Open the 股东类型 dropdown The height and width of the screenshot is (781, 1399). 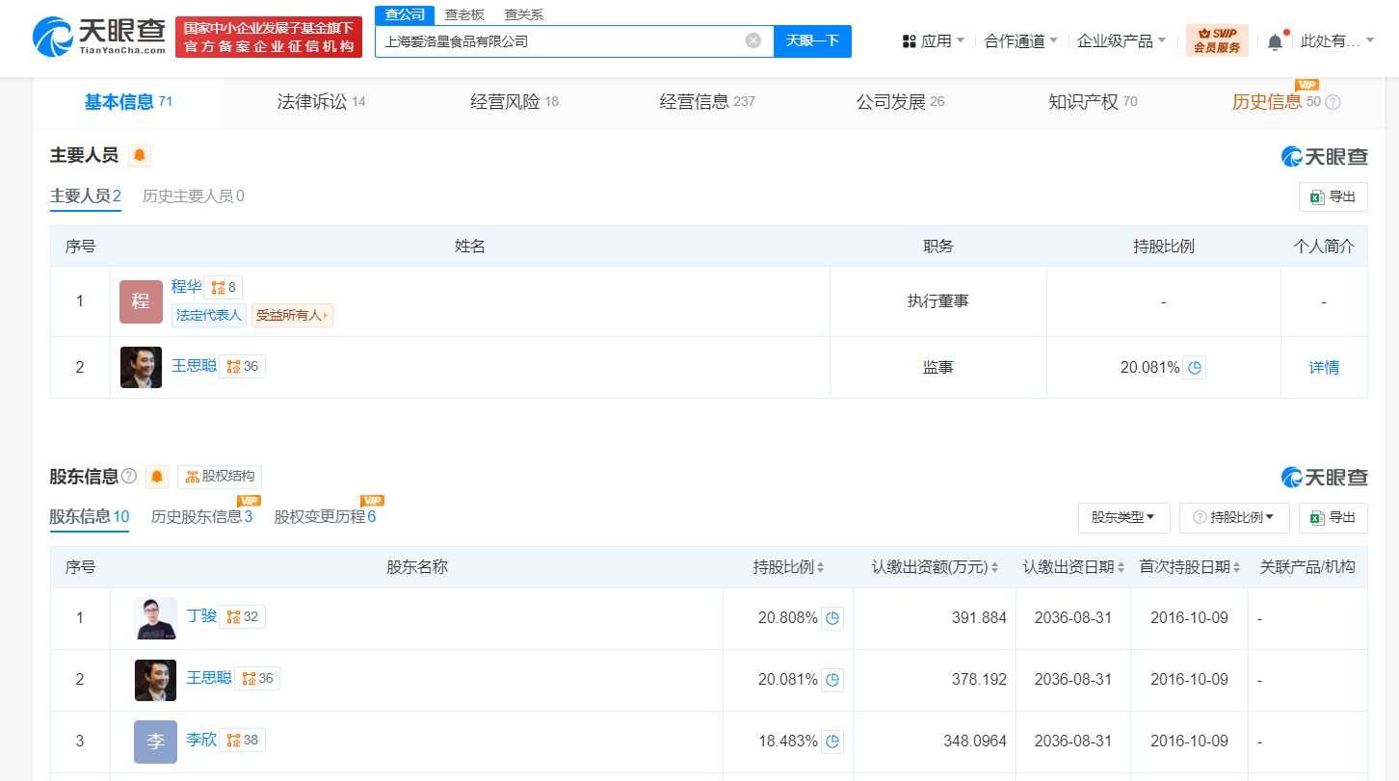coord(1123,517)
